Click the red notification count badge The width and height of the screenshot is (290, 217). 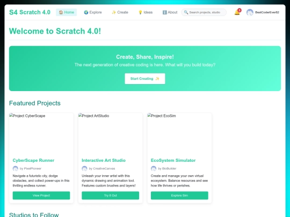240,10
